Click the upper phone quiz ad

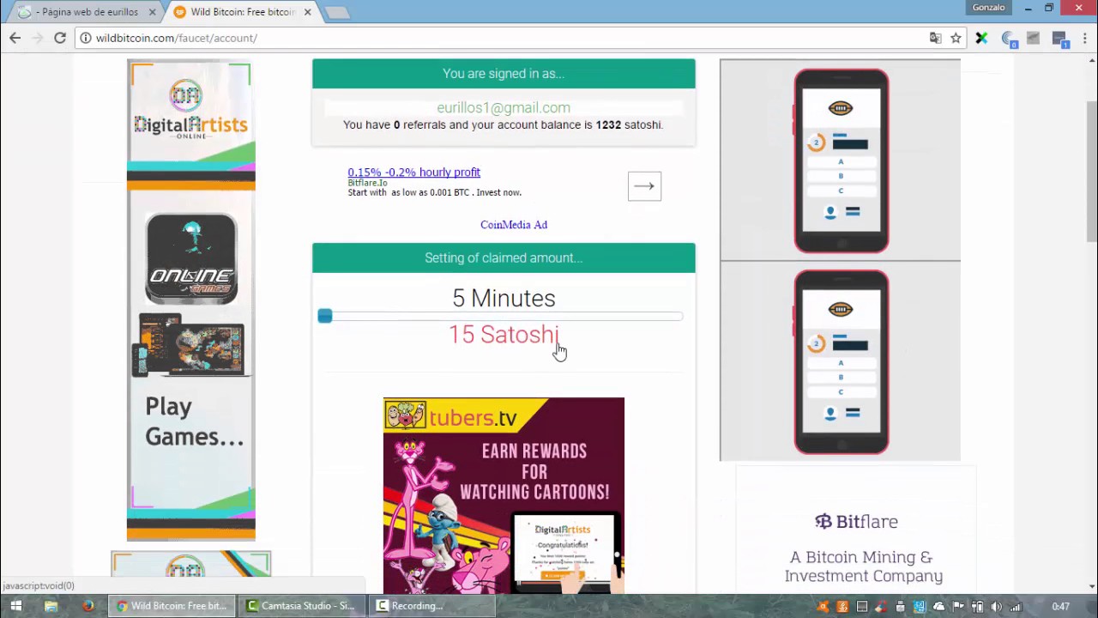coord(841,161)
